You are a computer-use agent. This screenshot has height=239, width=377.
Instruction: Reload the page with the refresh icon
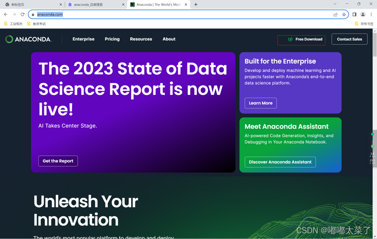(23, 14)
